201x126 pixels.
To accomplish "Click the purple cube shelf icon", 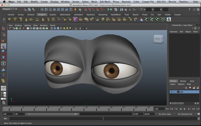I will (x=75, y=19).
